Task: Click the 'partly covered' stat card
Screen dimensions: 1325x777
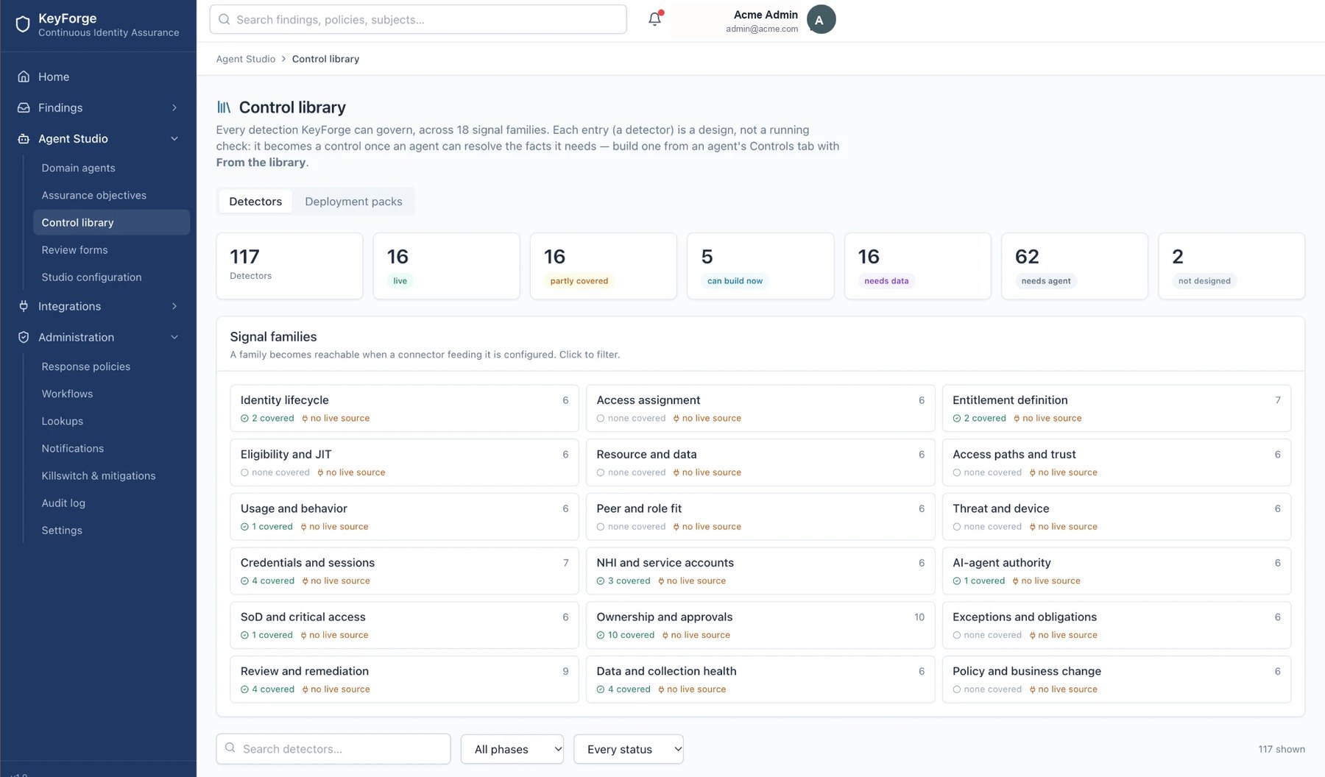Action: tap(604, 266)
